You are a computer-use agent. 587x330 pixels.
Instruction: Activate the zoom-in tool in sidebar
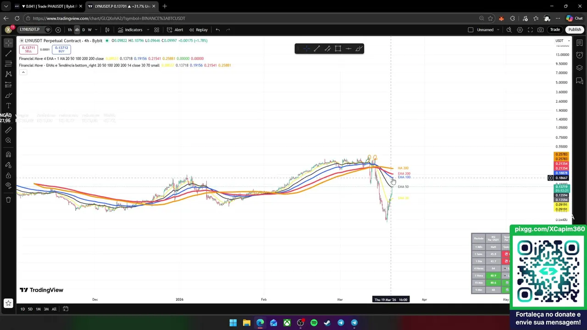click(x=8, y=140)
